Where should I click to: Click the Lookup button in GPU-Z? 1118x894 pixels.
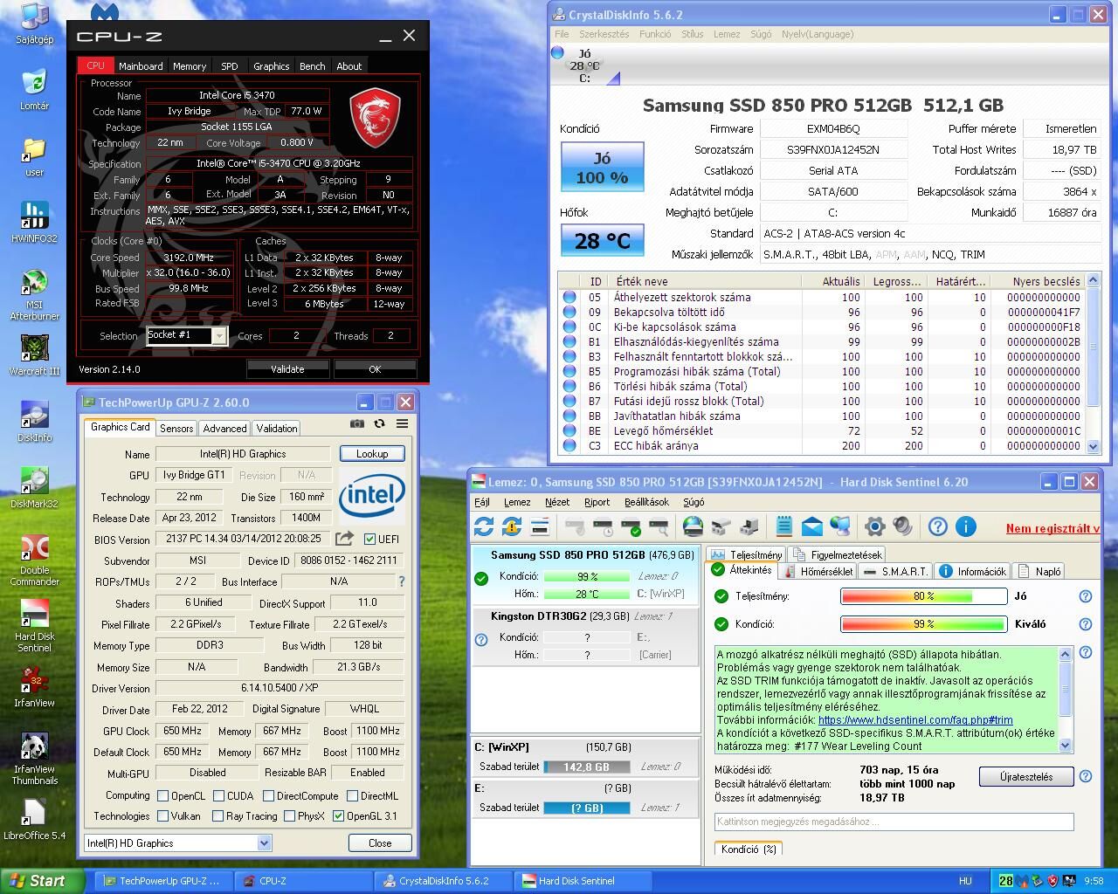pyautogui.click(x=372, y=453)
